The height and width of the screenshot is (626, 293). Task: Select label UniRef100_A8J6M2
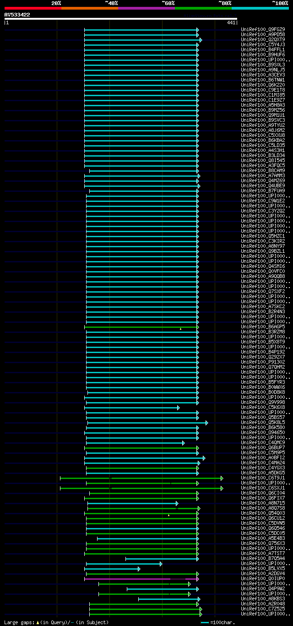pos(263,130)
